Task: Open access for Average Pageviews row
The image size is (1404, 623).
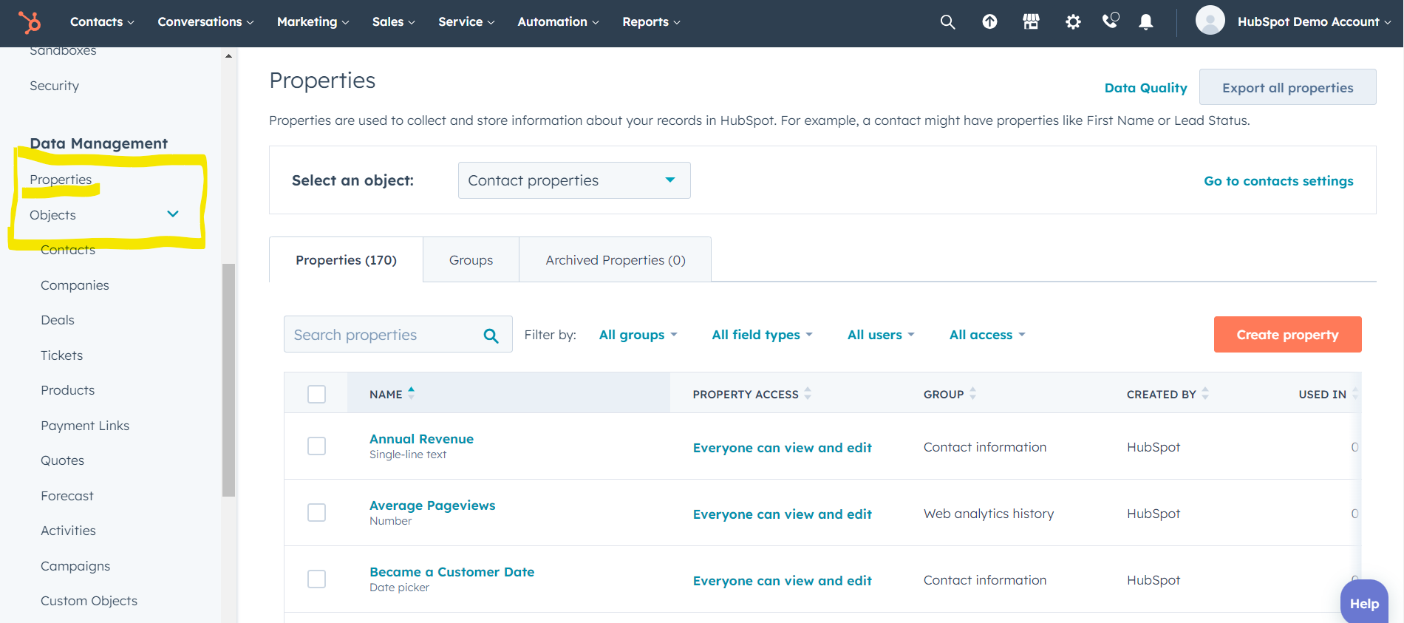Action: [x=782, y=514]
